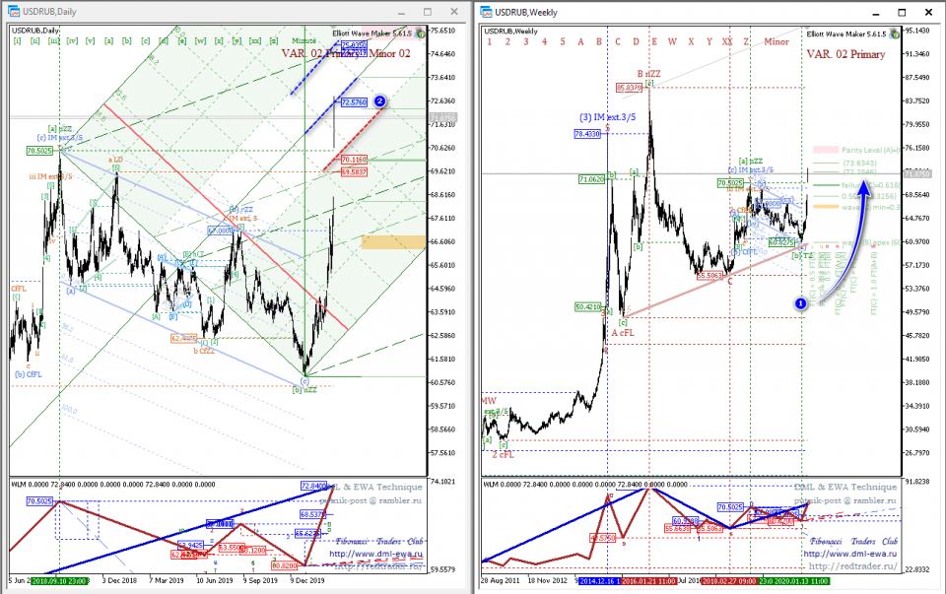Select wave label 5 in Weekly chart
946x594 pixels.
[x=563, y=41]
